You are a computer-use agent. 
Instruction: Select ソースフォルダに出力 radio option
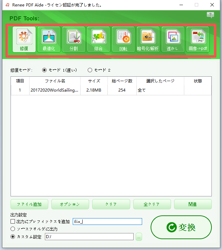[x=13, y=229]
